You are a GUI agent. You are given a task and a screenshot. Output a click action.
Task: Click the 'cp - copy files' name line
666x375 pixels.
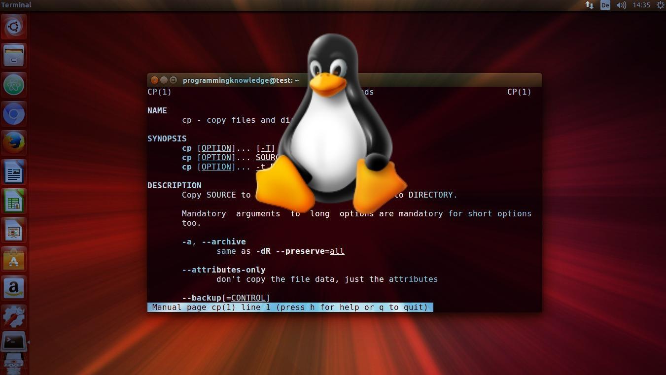238,120
